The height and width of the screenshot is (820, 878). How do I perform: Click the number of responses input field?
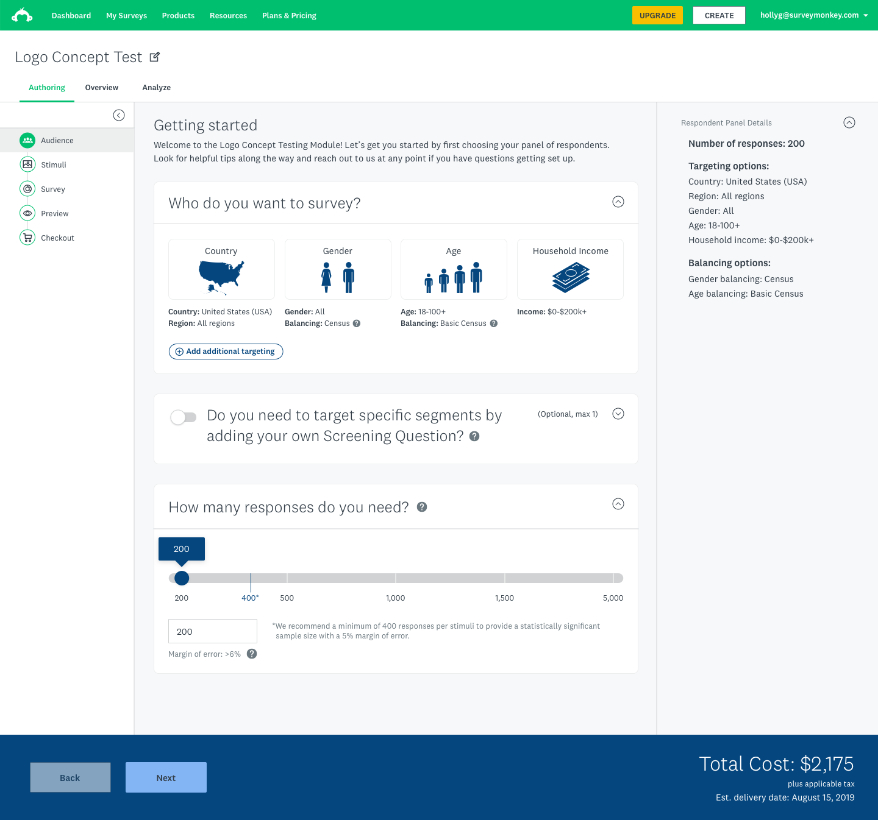pyautogui.click(x=212, y=631)
